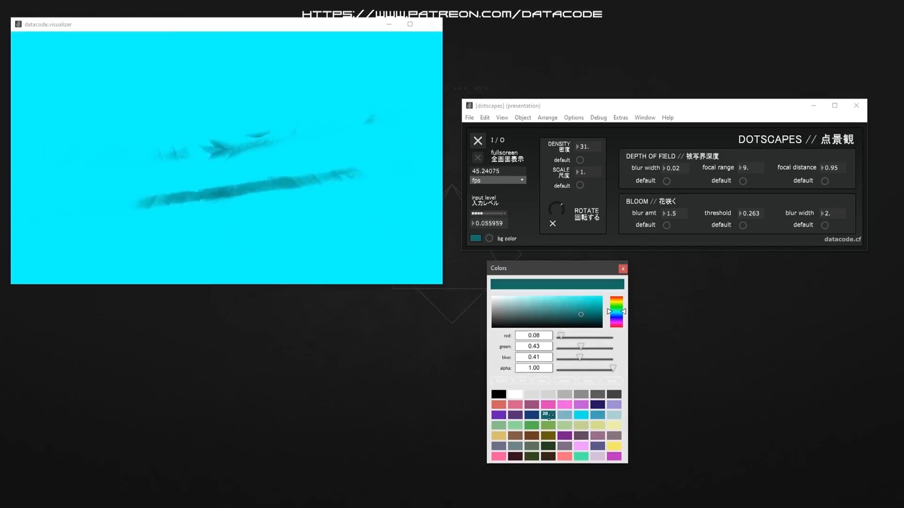Open the Arrange menu
904x508 pixels.
[547, 117]
